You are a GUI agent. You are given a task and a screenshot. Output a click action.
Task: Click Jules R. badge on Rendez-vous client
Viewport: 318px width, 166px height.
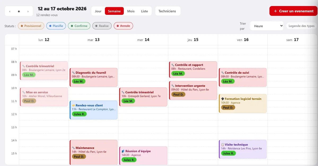[79, 114]
